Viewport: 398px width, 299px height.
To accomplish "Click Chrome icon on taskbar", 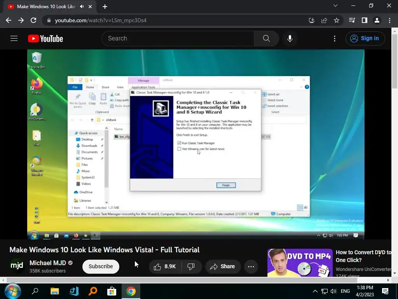I will pyautogui.click(x=131, y=291).
